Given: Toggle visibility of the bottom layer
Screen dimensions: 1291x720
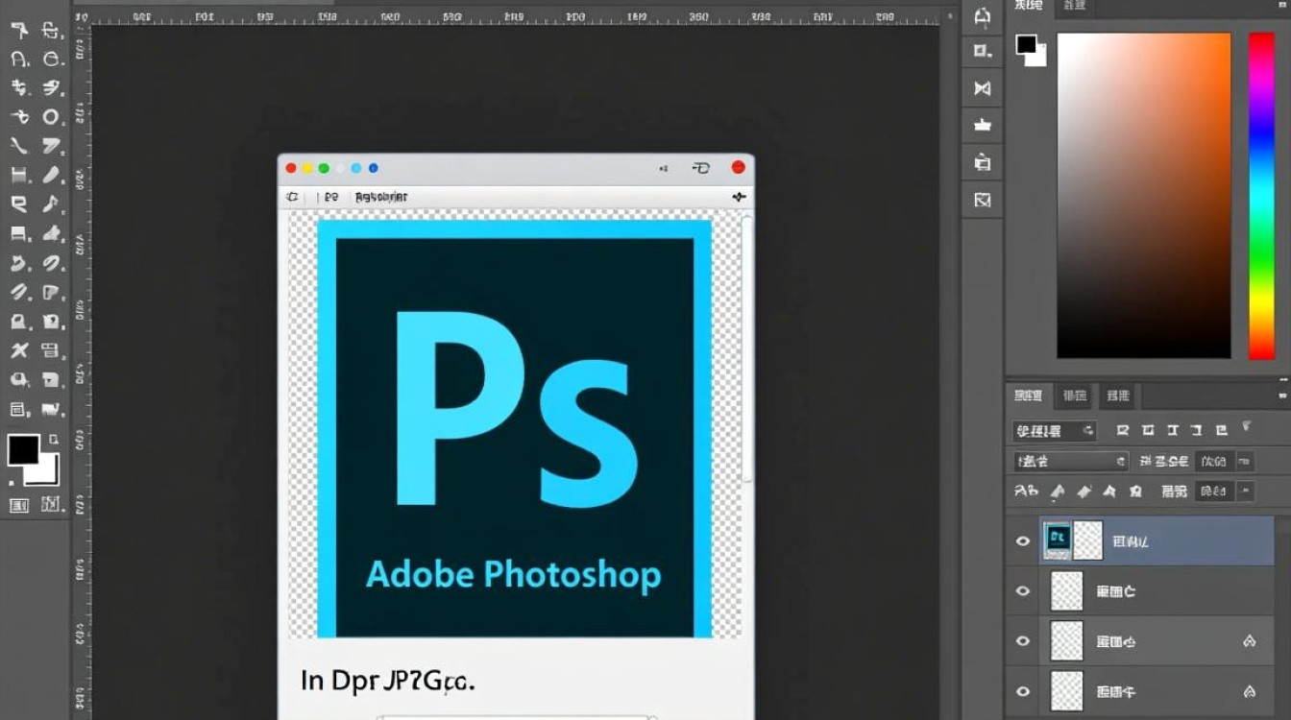Looking at the screenshot, I should click(x=1023, y=691).
